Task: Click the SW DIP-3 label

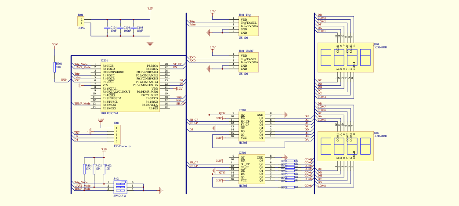Action: click(x=119, y=196)
